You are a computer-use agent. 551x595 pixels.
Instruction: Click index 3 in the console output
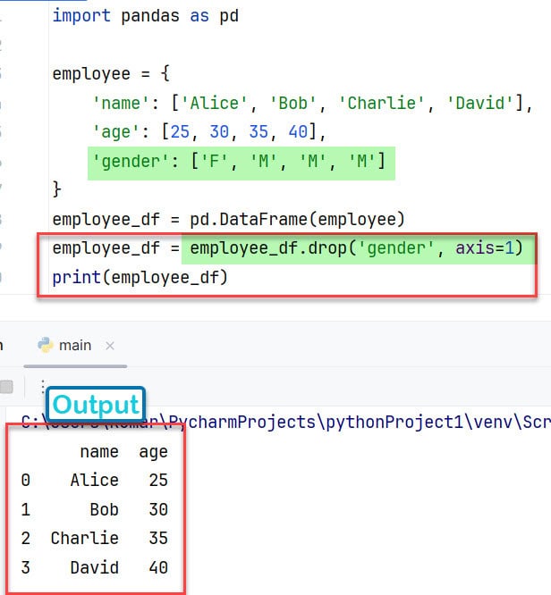pyautogui.click(x=25, y=567)
